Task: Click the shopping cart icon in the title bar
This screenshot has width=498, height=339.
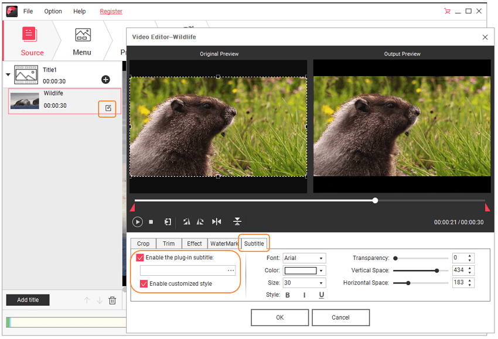Action: (x=448, y=11)
